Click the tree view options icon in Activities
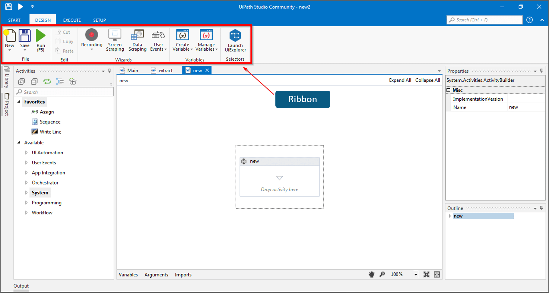The height and width of the screenshot is (293, 549). 60,81
